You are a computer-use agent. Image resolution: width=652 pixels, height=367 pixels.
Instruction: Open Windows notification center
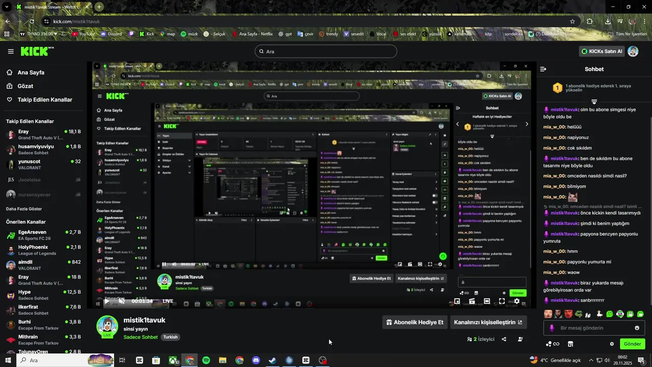[x=641, y=360]
